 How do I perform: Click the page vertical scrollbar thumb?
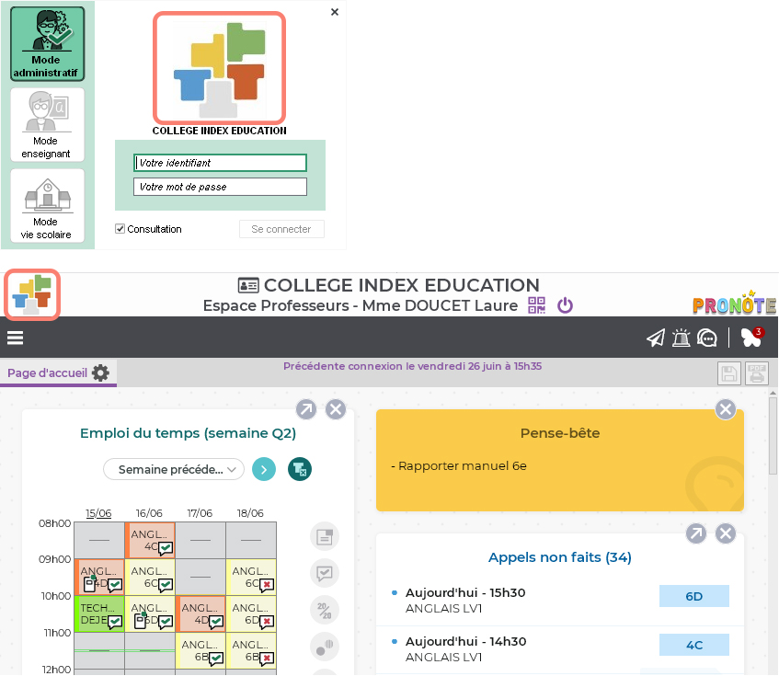point(773,436)
